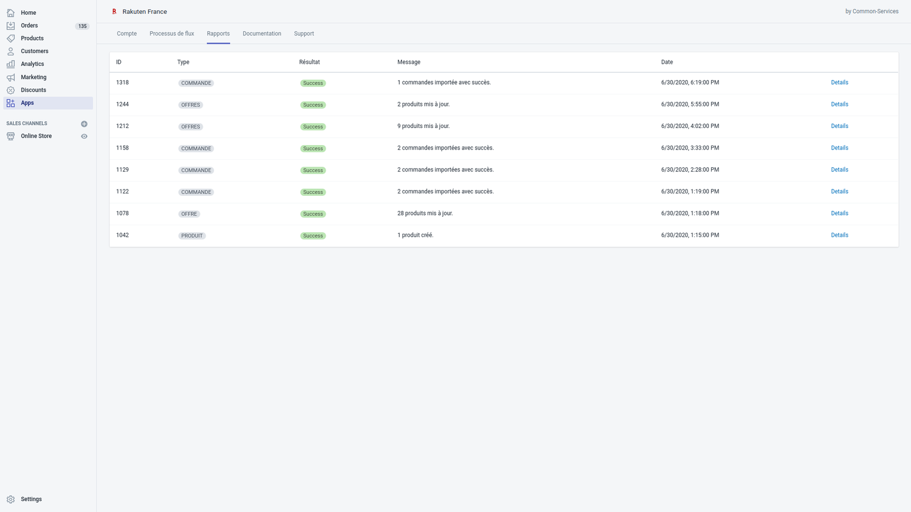This screenshot has width=911, height=512.
Task: Open Details for report 1122
Action: click(839, 192)
